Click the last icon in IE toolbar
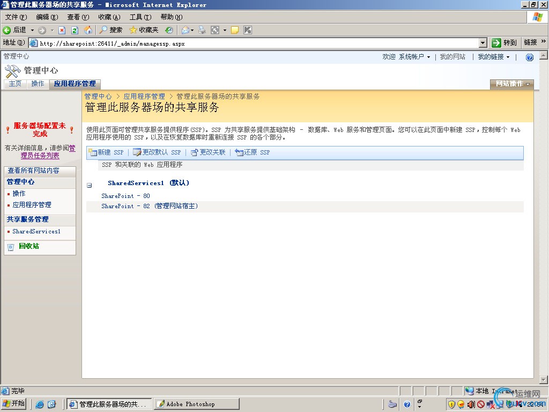Screen dimensions: 549x412 (248, 30)
